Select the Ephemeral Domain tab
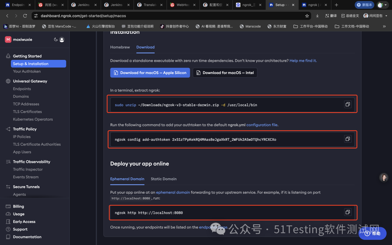Image resolution: width=392 pixels, height=245 pixels. [127, 179]
